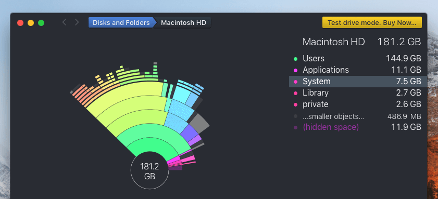Click the gray segment on the sunburst chart
Screen dimensions: 438x199
tap(199, 124)
